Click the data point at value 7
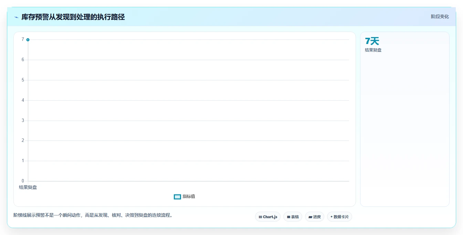 28,40
